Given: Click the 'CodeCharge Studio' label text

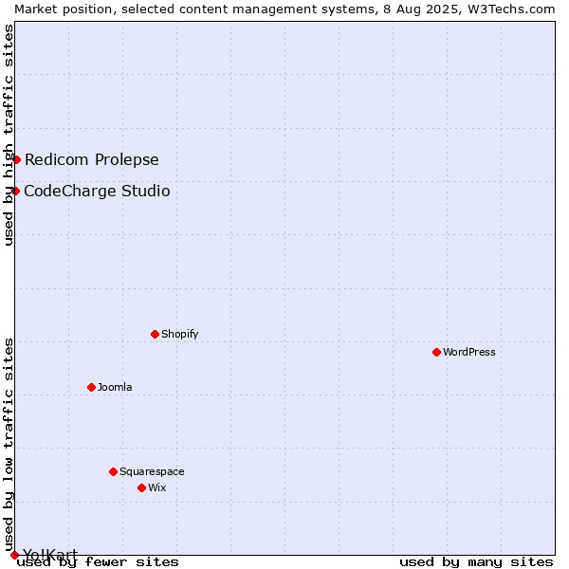Looking at the screenshot, I should pyautogui.click(x=97, y=192).
